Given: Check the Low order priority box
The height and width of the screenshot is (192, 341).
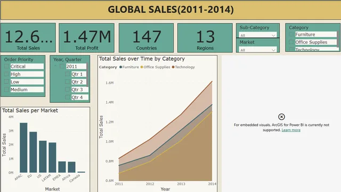Looking at the screenshot, I should tap(6, 82).
